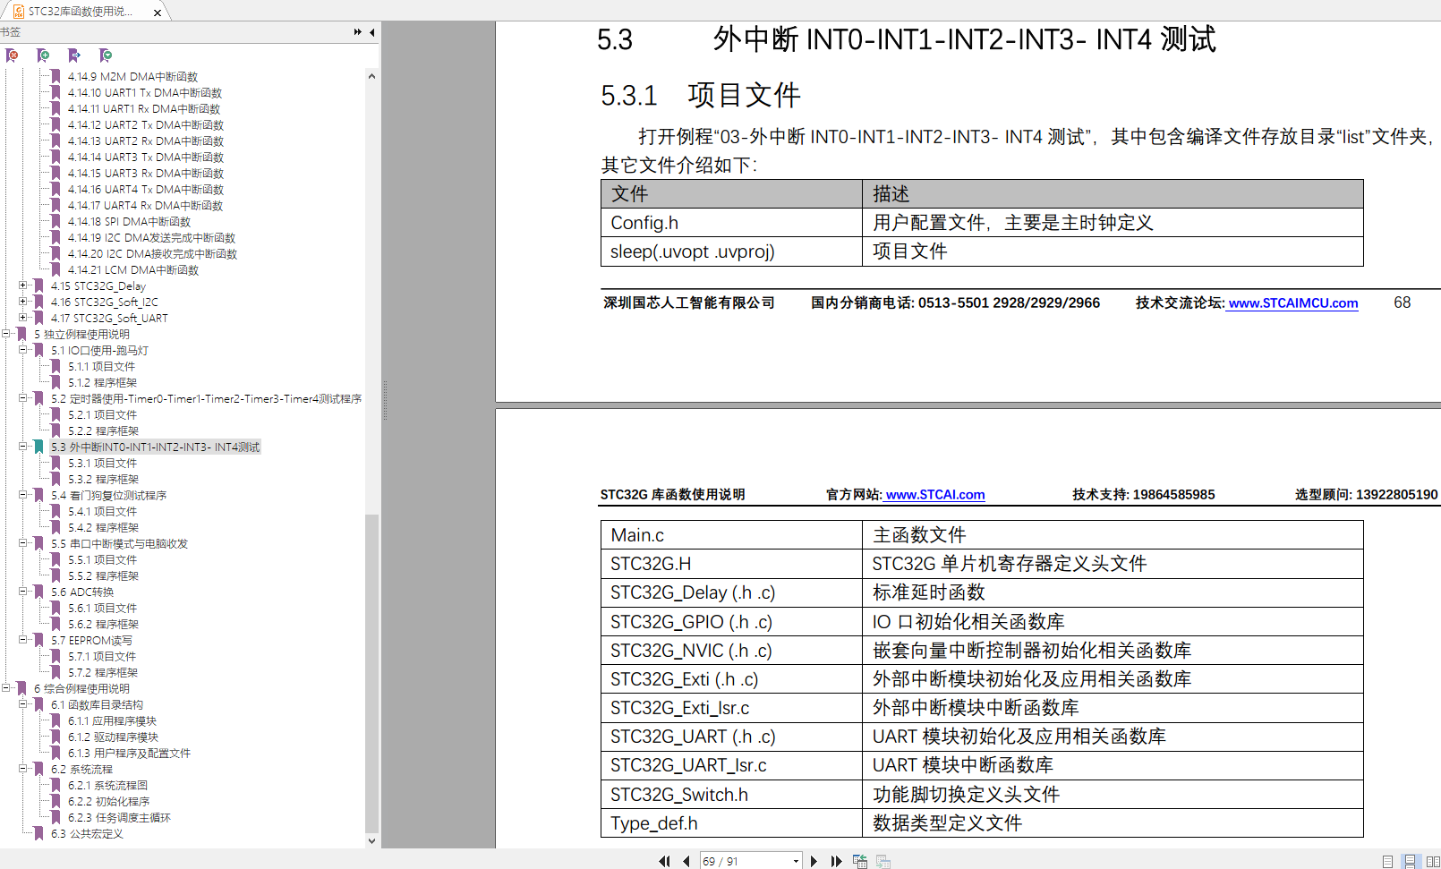Collapse the 6.1 函数库目录结构 node
The image size is (1441, 869).
[x=22, y=704]
